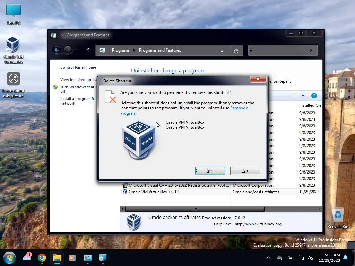
Task: Cancel deletion with the No button
Action: point(245,171)
